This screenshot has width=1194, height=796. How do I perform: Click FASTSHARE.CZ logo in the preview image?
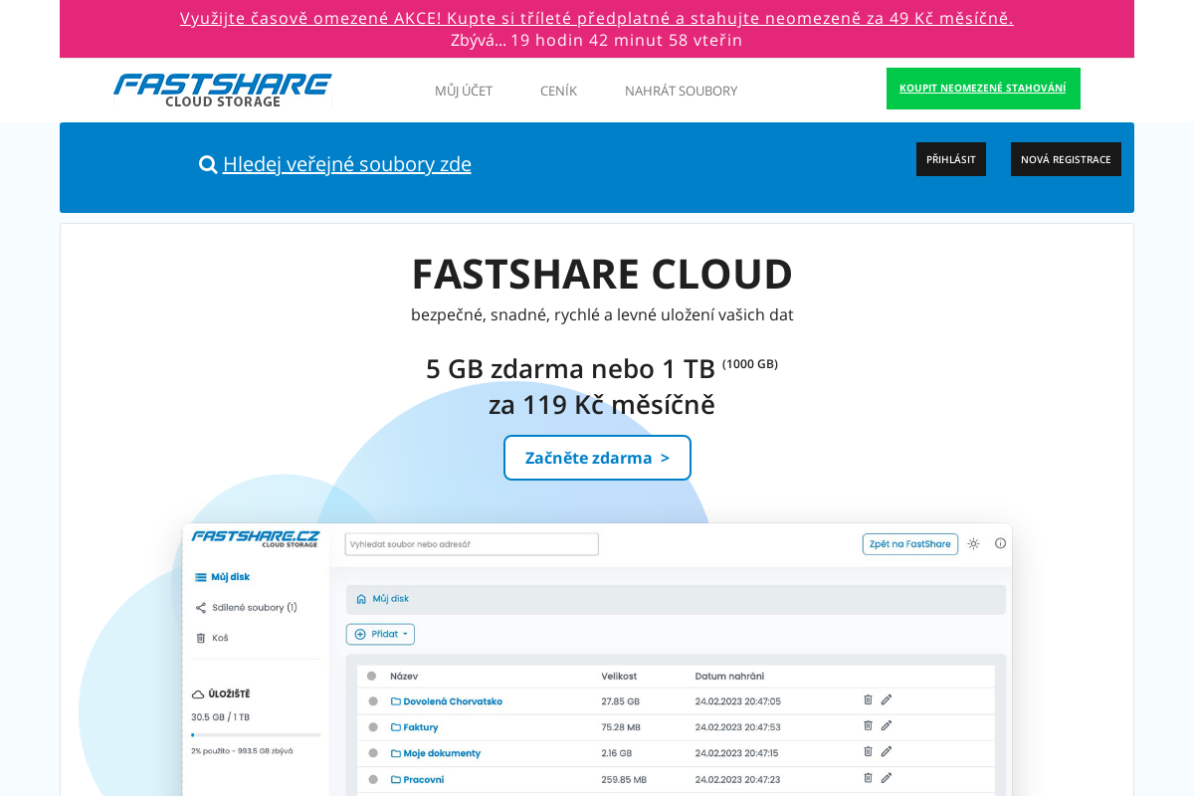coord(256,538)
